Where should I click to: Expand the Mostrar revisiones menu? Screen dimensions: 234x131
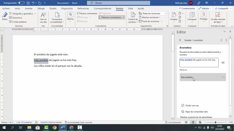tap(149, 17)
